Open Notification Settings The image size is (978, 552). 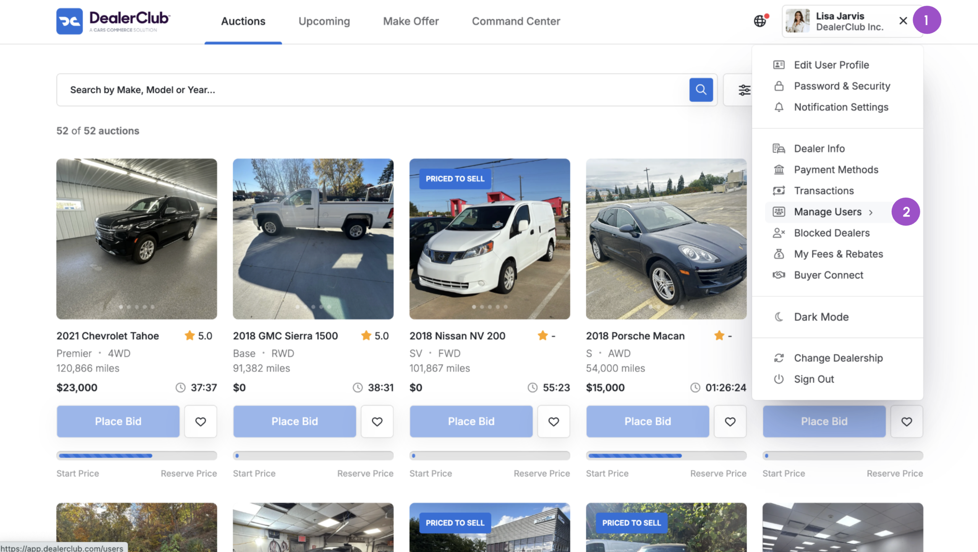(841, 107)
